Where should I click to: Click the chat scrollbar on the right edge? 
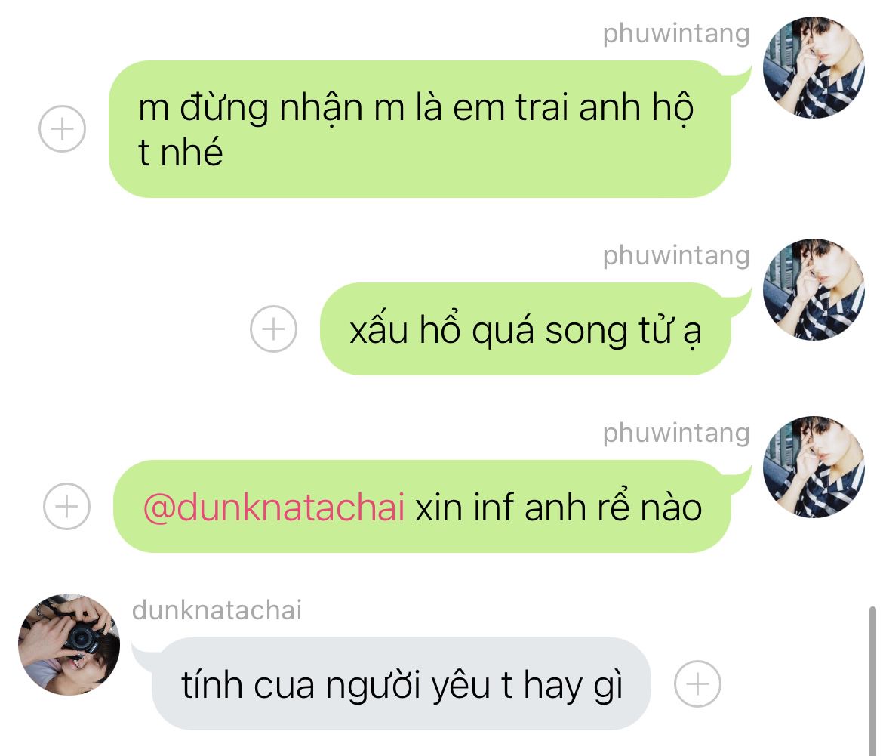[x=872, y=680]
